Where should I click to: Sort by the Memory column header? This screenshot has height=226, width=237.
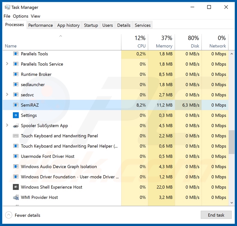coord(161,42)
